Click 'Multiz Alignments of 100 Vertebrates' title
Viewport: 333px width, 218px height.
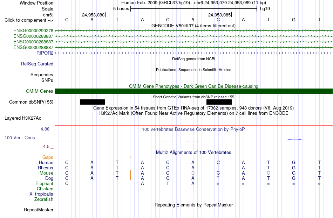(x=193, y=152)
